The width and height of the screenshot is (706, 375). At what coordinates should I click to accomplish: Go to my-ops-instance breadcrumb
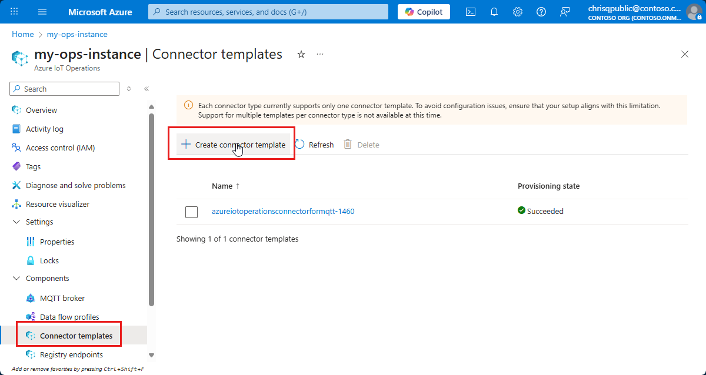coord(77,34)
